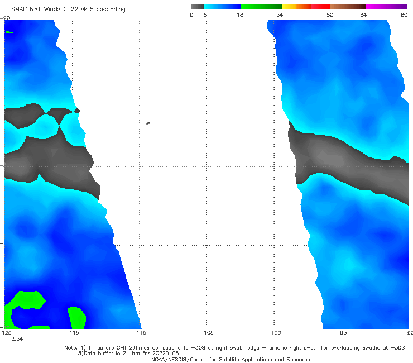Image resolution: width=413 pixels, height=363 pixels.
Task: Click the color bar label '5'
Action: coord(205,15)
